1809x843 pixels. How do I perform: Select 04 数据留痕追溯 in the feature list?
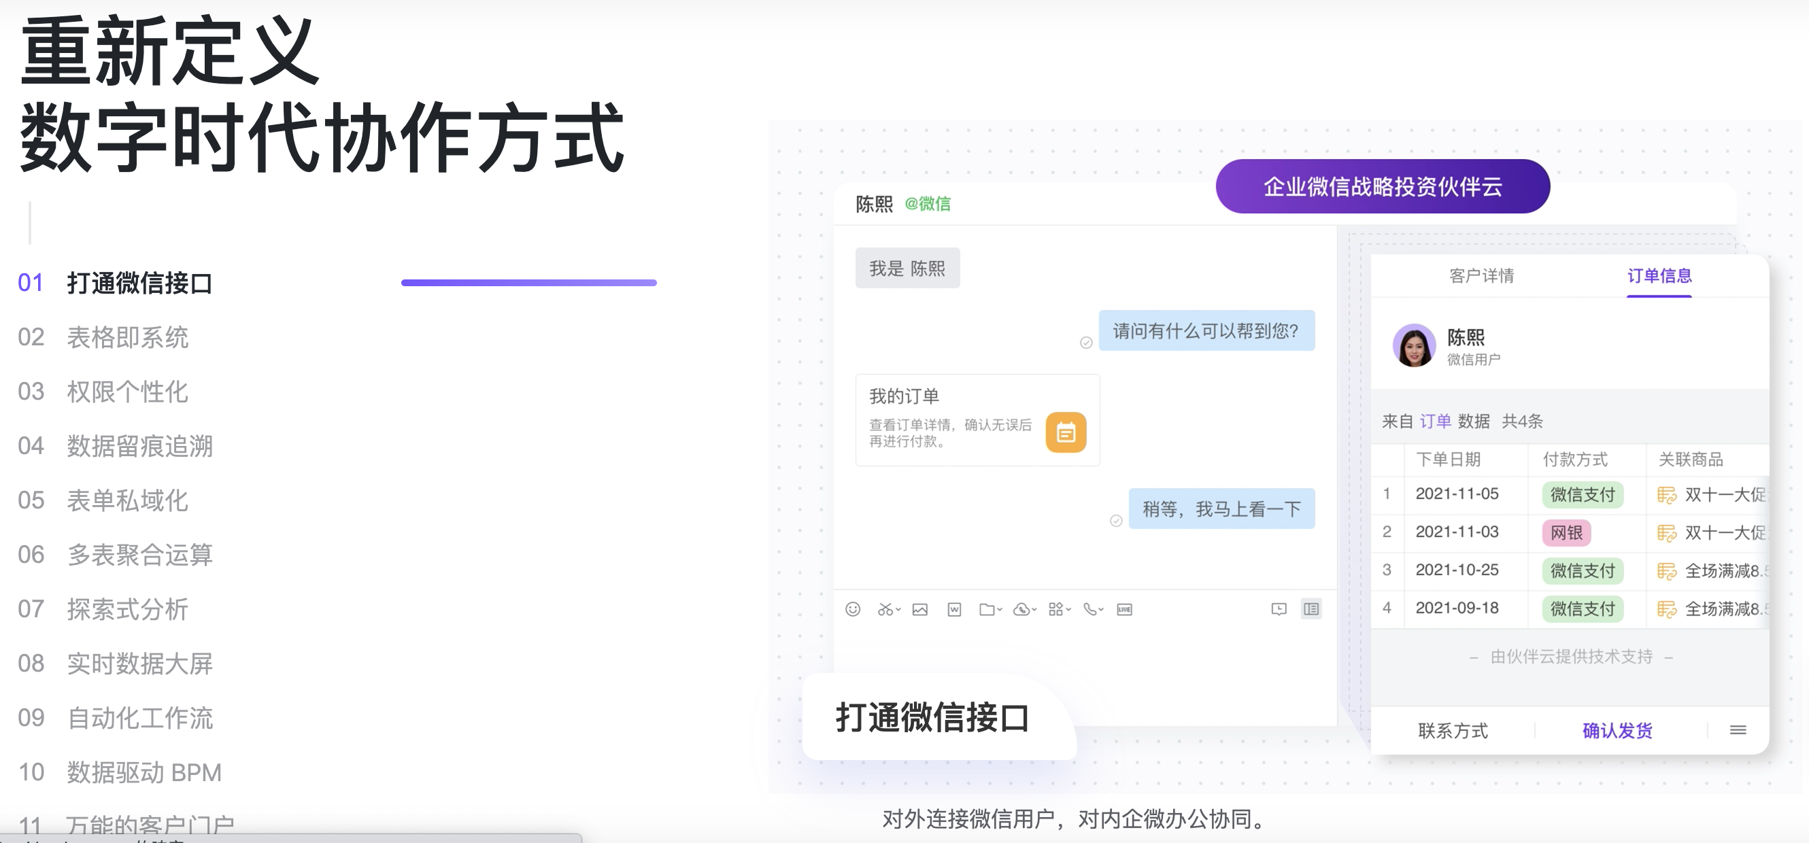click(x=115, y=447)
